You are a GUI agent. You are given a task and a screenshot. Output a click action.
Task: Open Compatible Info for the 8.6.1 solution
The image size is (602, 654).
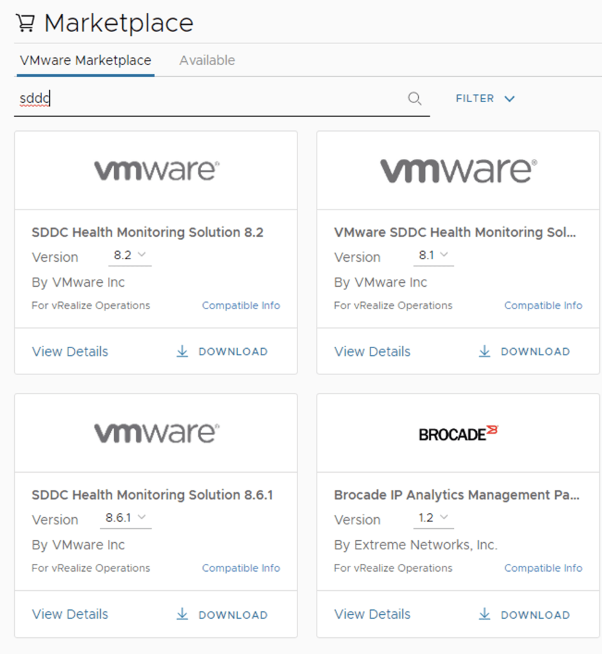coord(241,568)
